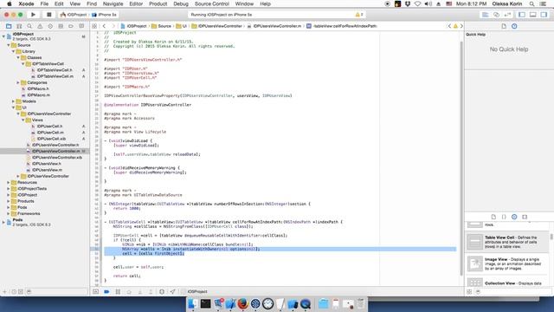The height and width of the screenshot is (312, 554).
Task: Click the Run (play) button
Action: [x=33, y=15]
